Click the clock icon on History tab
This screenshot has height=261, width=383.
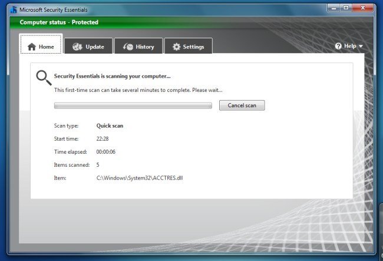coord(128,47)
